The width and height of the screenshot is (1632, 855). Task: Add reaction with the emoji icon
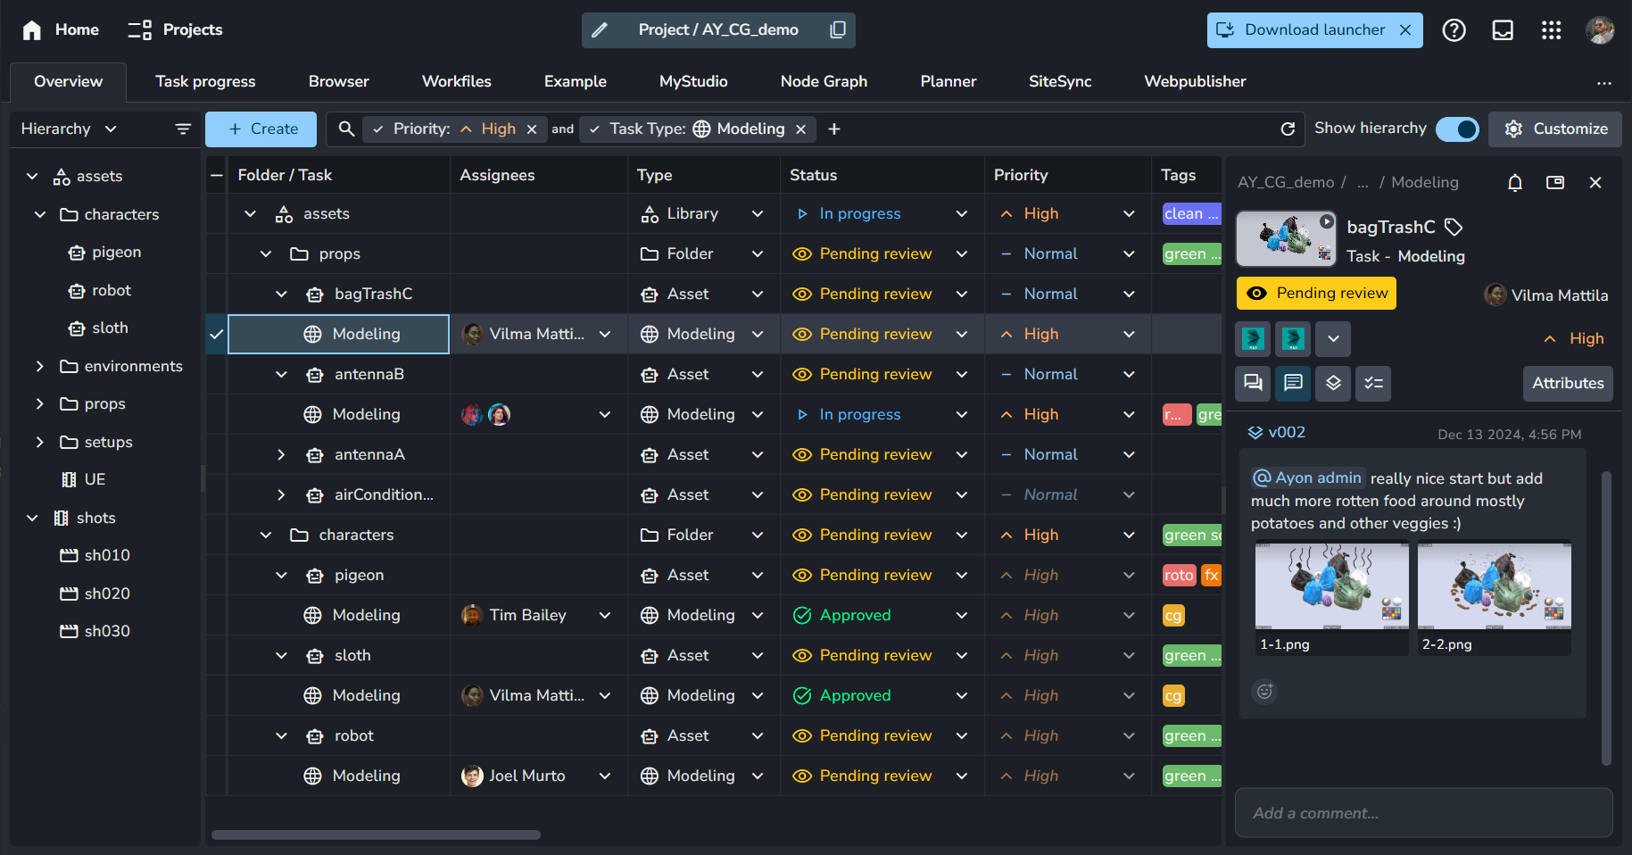click(1264, 691)
